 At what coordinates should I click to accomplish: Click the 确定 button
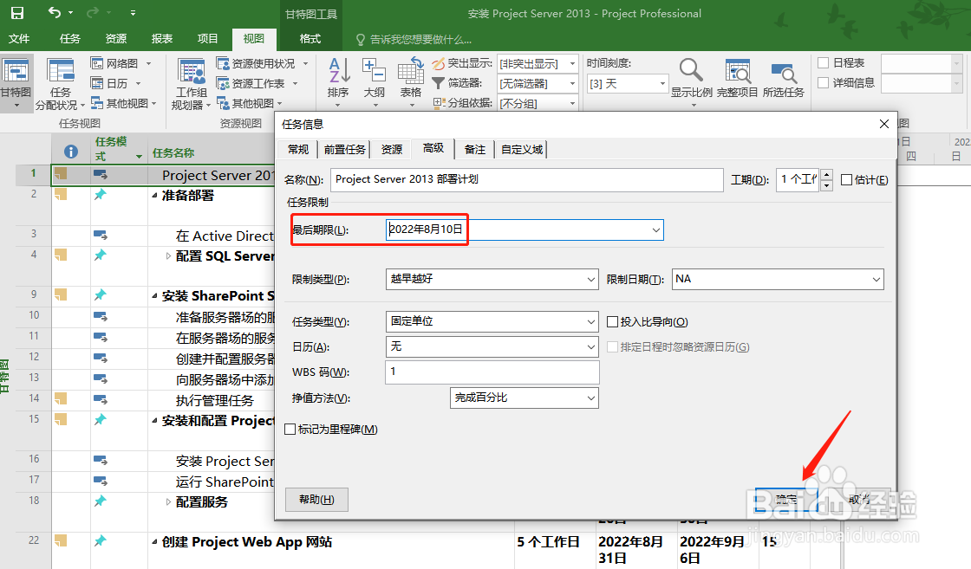click(786, 499)
